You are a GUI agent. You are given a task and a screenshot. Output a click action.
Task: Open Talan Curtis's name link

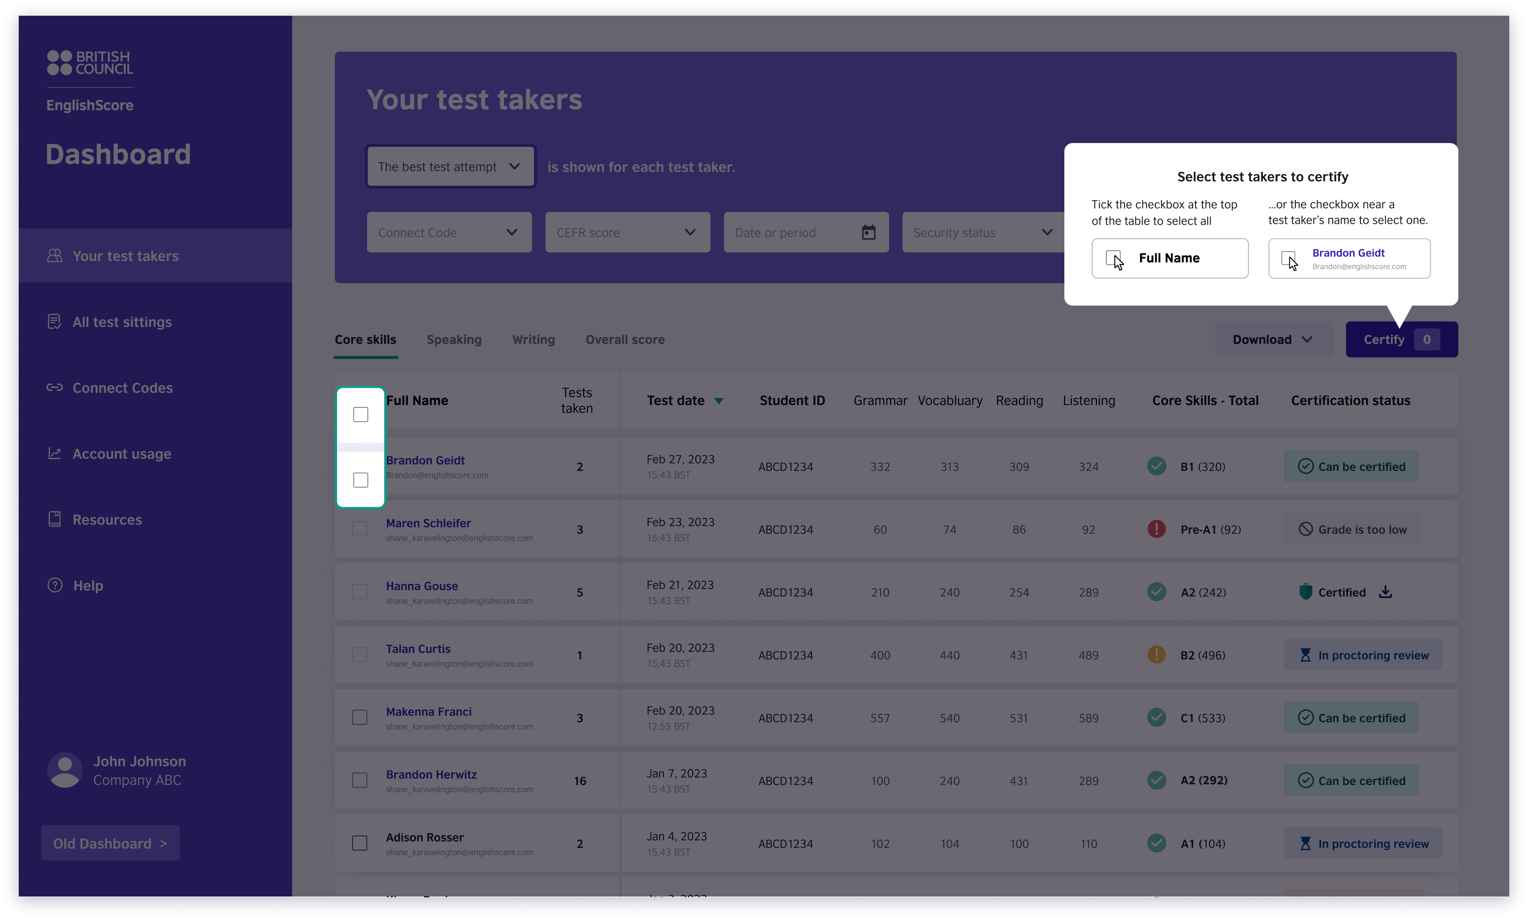click(x=418, y=648)
